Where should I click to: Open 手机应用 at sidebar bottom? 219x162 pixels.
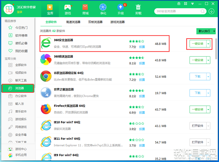point(17,155)
